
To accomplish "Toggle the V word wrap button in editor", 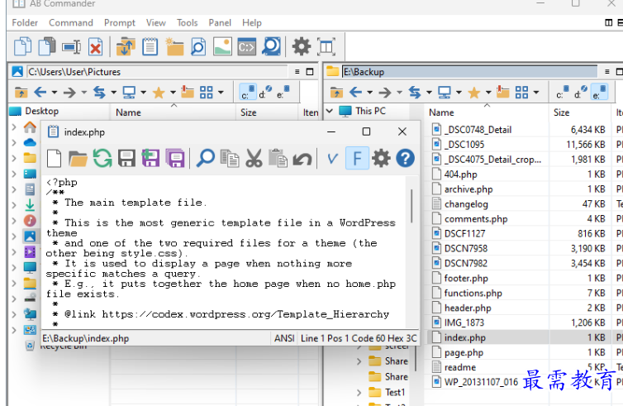I will tap(332, 159).
